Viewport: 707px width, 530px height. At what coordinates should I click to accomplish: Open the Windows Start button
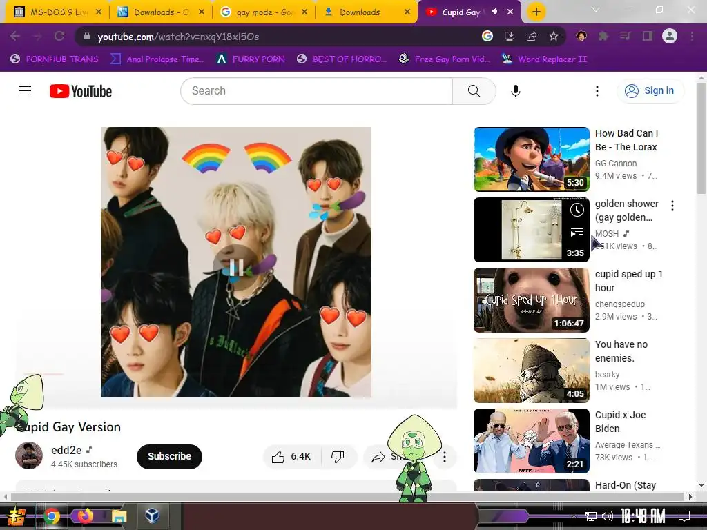17,516
